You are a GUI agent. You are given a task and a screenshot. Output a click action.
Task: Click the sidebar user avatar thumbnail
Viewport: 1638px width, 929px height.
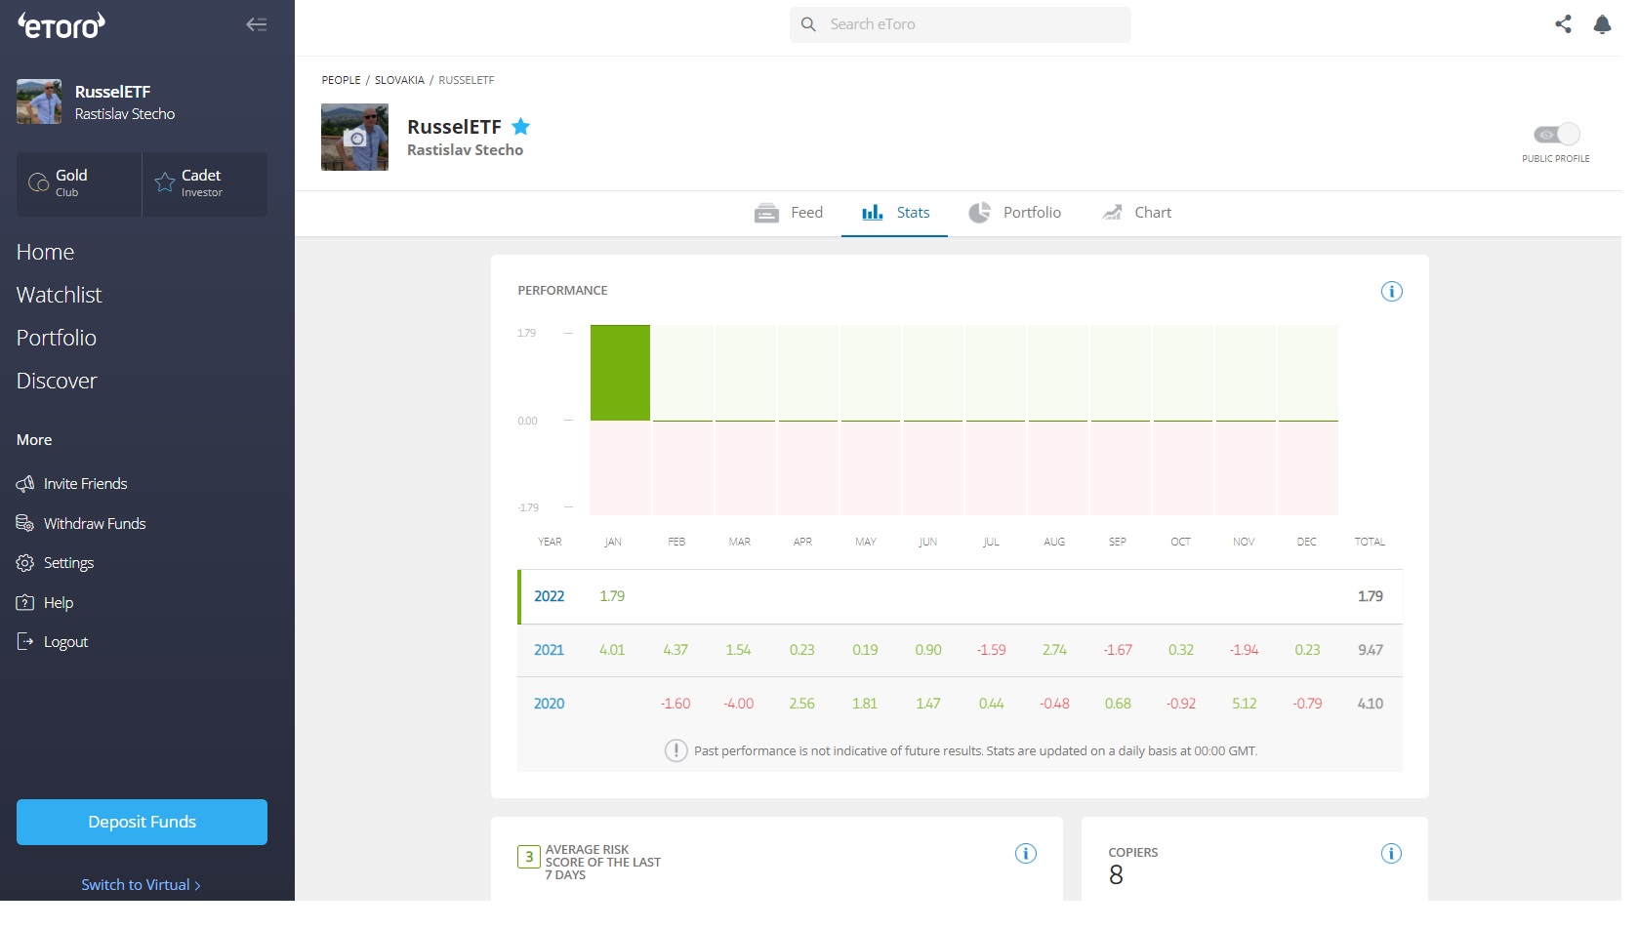[x=39, y=101]
